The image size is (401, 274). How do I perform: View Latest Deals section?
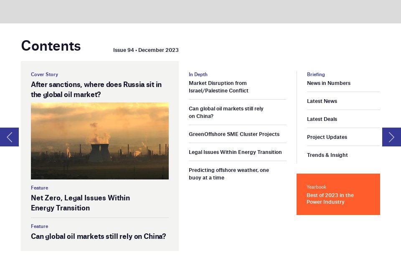coord(322,119)
